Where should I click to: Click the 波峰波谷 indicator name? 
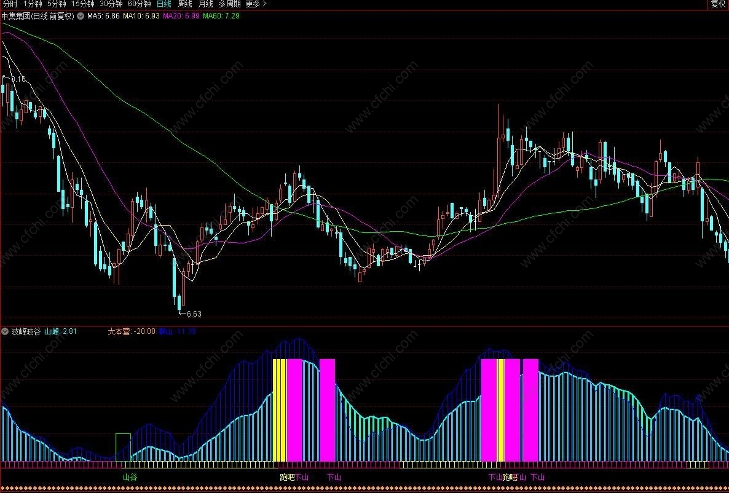pos(26,331)
